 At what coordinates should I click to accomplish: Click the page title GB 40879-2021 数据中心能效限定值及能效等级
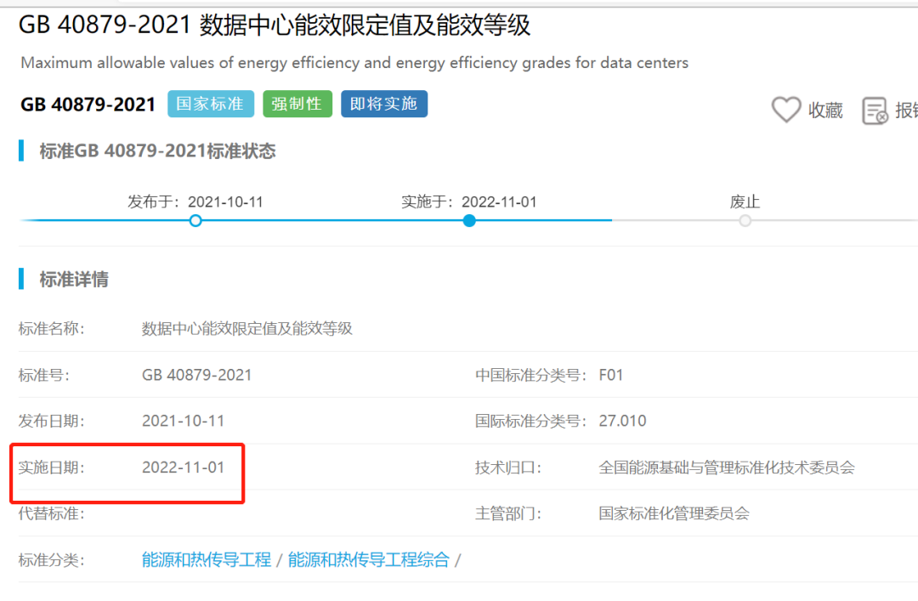[x=275, y=26]
